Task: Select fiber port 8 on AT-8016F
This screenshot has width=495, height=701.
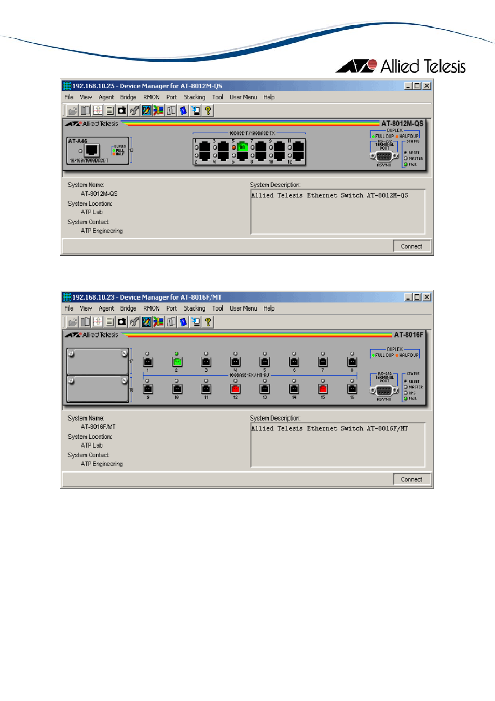Action: (352, 361)
